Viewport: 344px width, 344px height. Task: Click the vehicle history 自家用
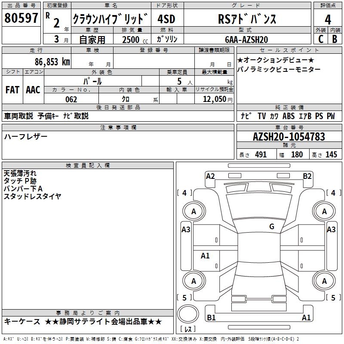coord(92,40)
